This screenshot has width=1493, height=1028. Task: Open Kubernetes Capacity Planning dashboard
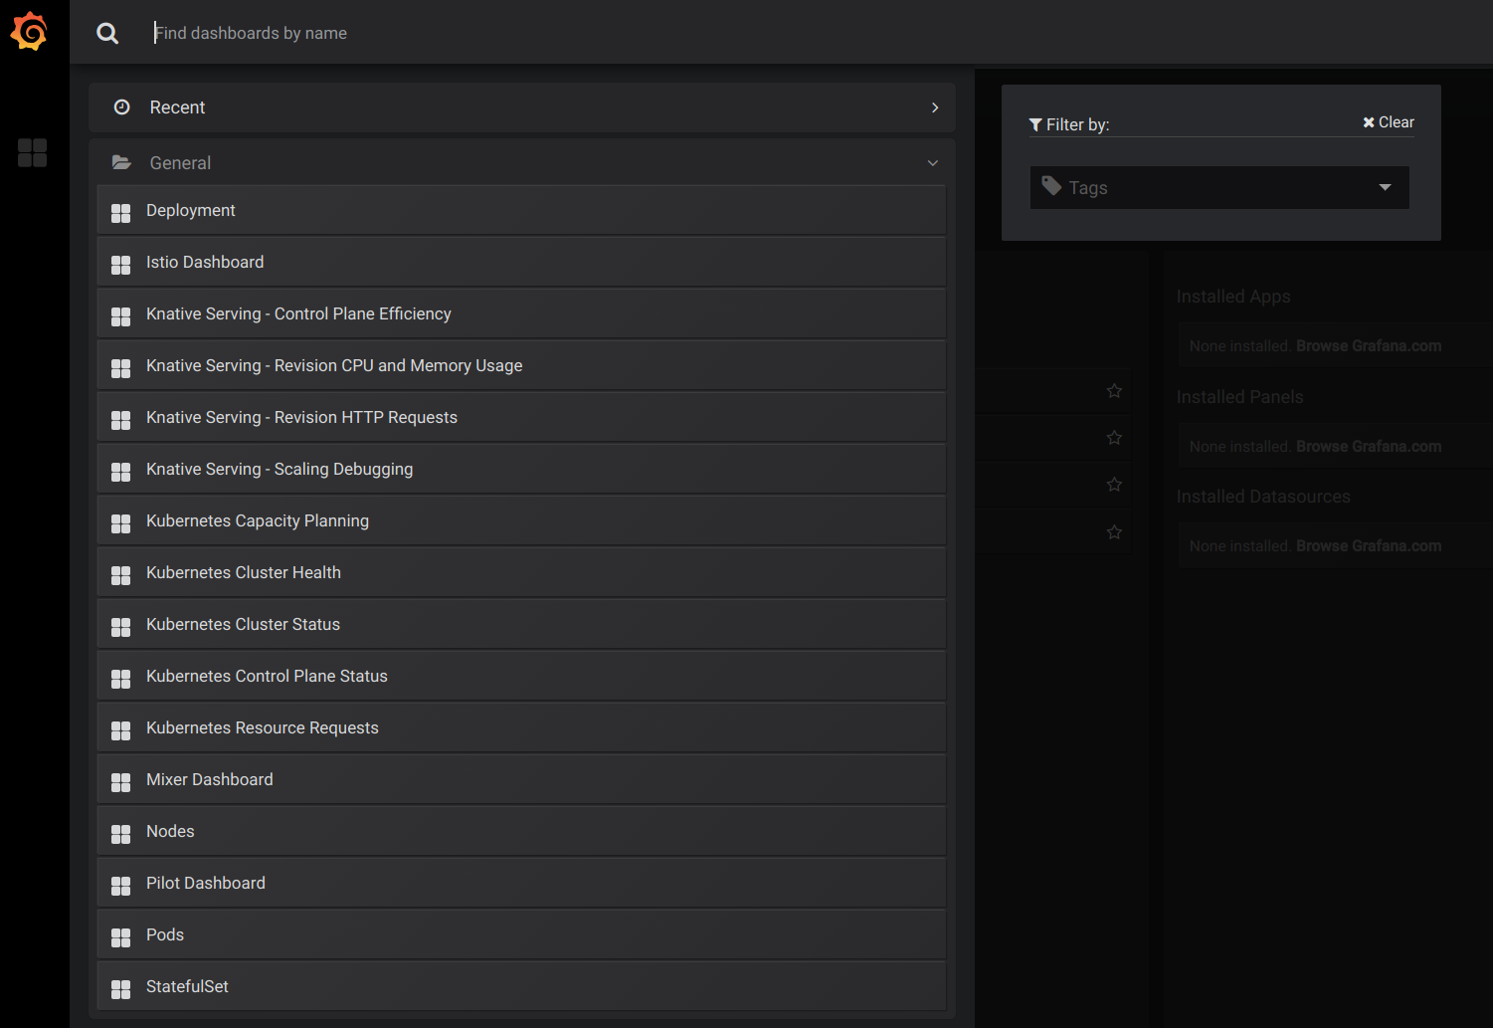[521, 521]
